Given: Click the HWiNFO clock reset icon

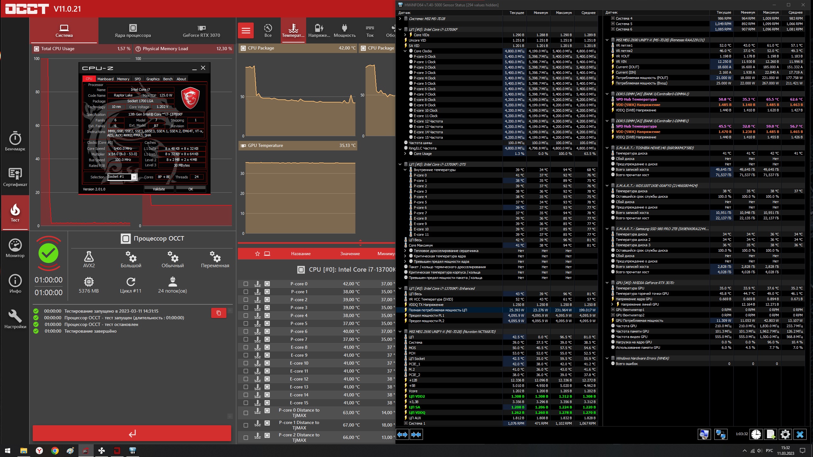Looking at the screenshot, I should click(x=756, y=434).
